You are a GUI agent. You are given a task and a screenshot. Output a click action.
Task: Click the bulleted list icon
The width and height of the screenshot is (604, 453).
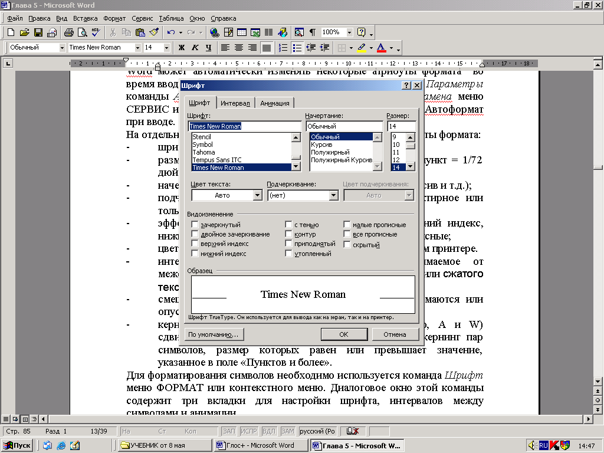pyautogui.click(x=297, y=47)
